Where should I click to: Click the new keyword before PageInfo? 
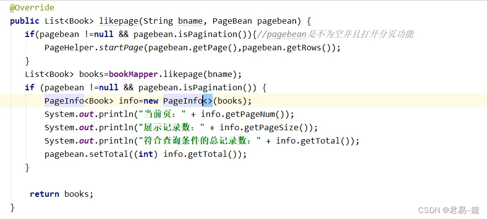click(151, 101)
